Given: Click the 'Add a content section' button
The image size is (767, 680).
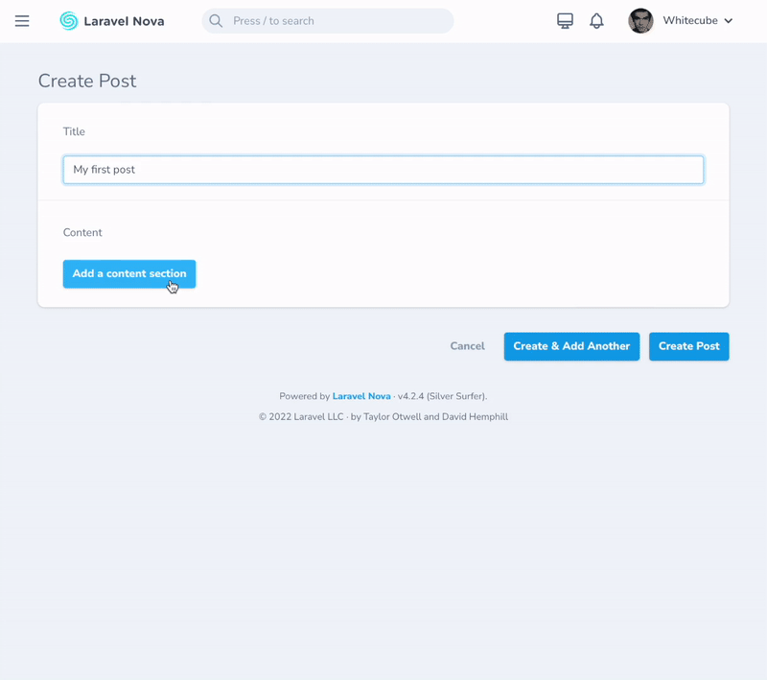Looking at the screenshot, I should click(128, 273).
